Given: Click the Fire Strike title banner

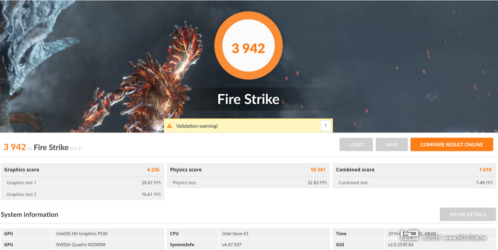Looking at the screenshot, I should point(249,99).
